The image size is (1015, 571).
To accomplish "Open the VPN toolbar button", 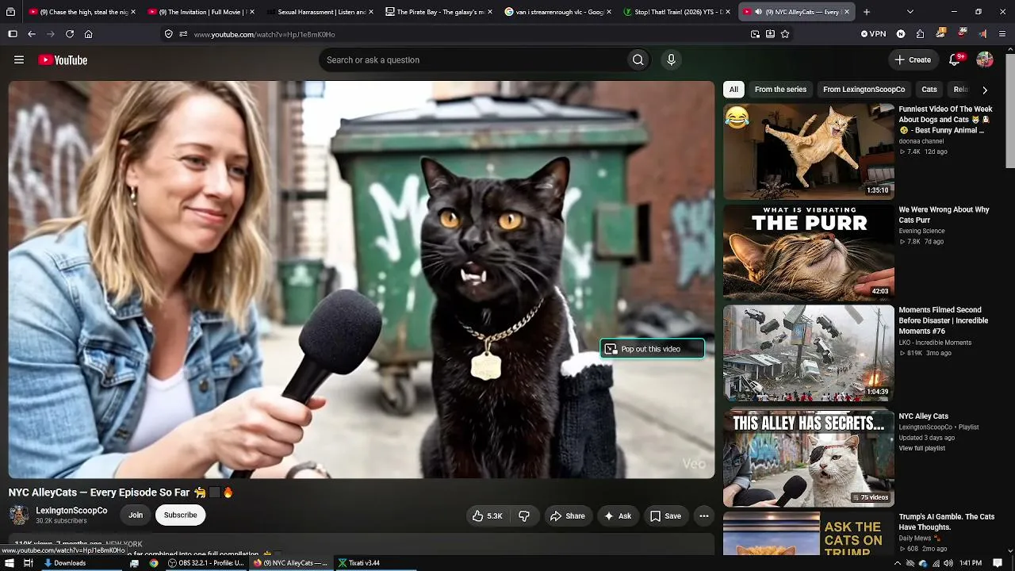I will click(x=873, y=34).
